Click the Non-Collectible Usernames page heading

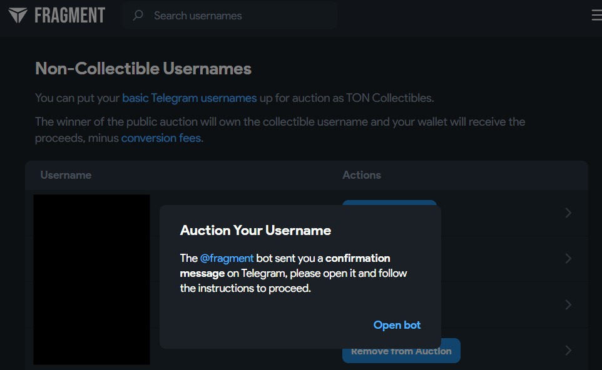coord(143,68)
